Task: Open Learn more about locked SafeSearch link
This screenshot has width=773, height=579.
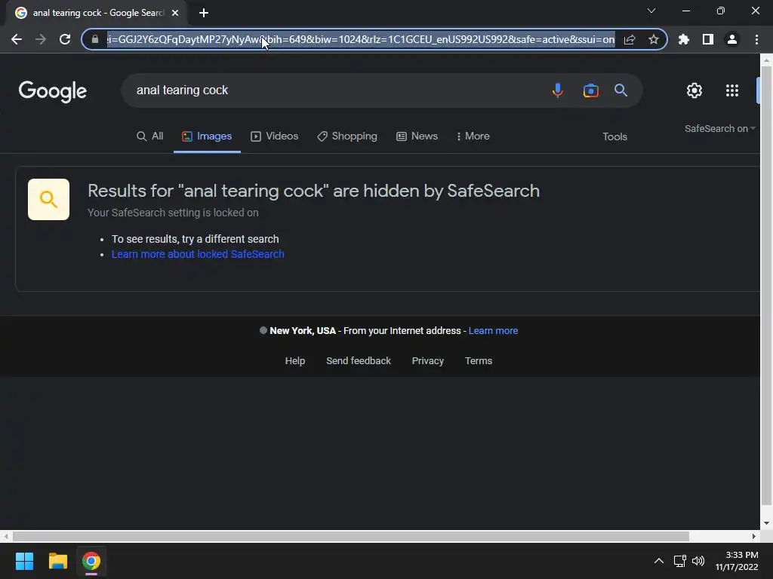Action: [x=198, y=254]
